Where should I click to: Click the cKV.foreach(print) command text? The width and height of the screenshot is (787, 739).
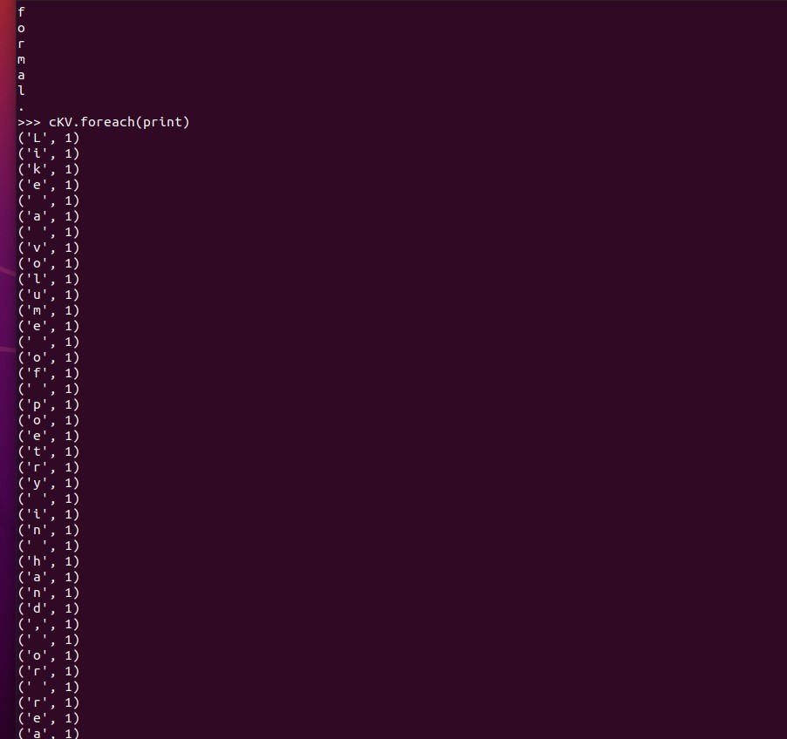(x=119, y=122)
